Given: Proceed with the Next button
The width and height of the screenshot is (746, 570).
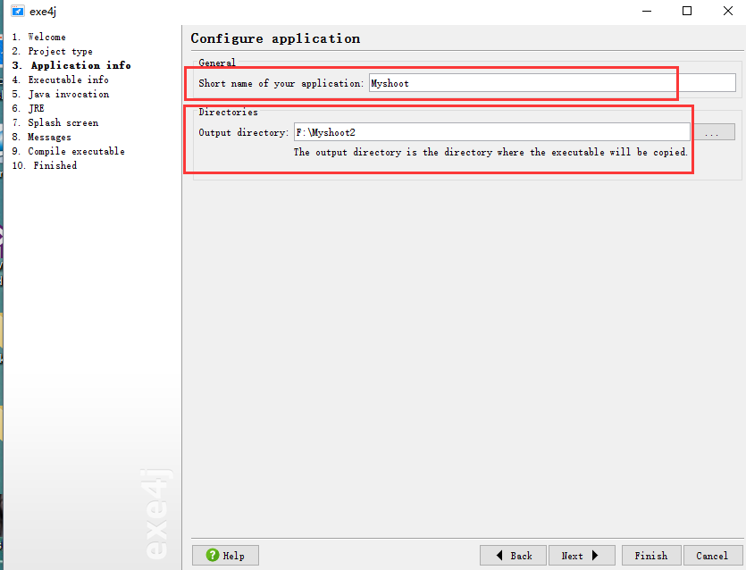Looking at the screenshot, I should coord(582,555).
